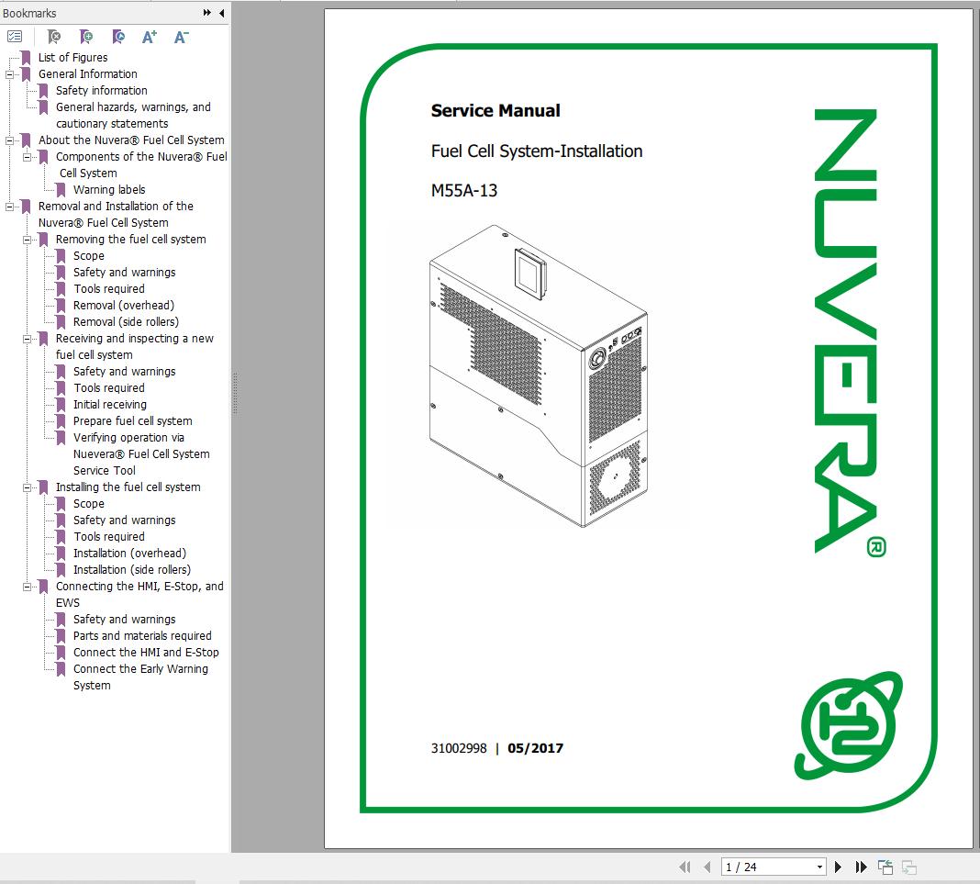Click the next view navigation icon
The height and width of the screenshot is (884, 980).
click(x=909, y=867)
